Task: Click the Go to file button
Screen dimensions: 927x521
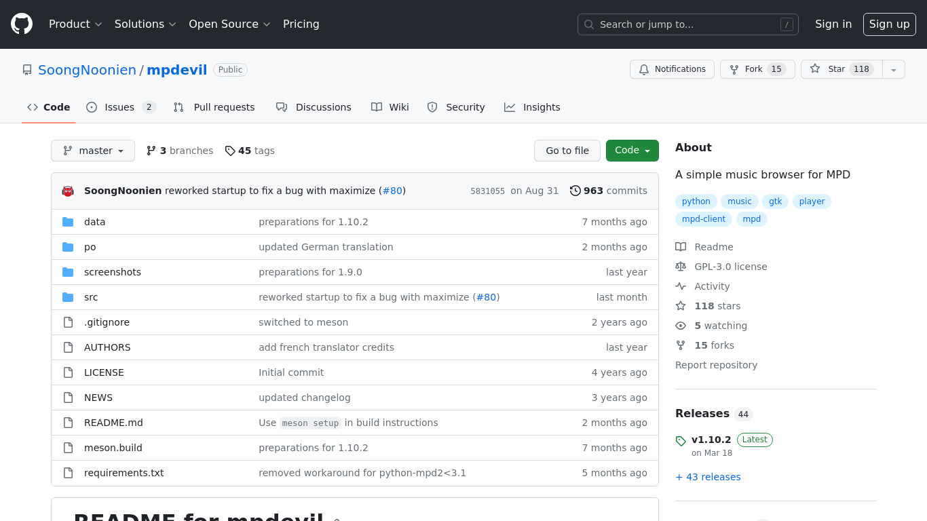Action: [567, 151]
